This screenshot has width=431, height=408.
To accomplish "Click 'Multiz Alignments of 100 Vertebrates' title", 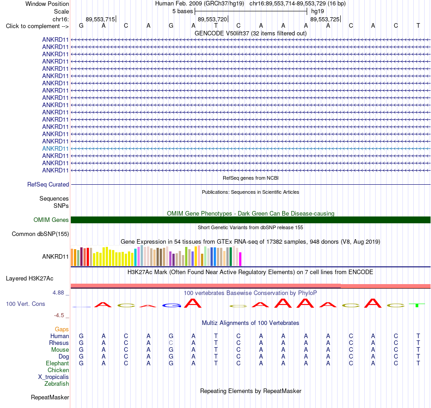I will point(250,323).
